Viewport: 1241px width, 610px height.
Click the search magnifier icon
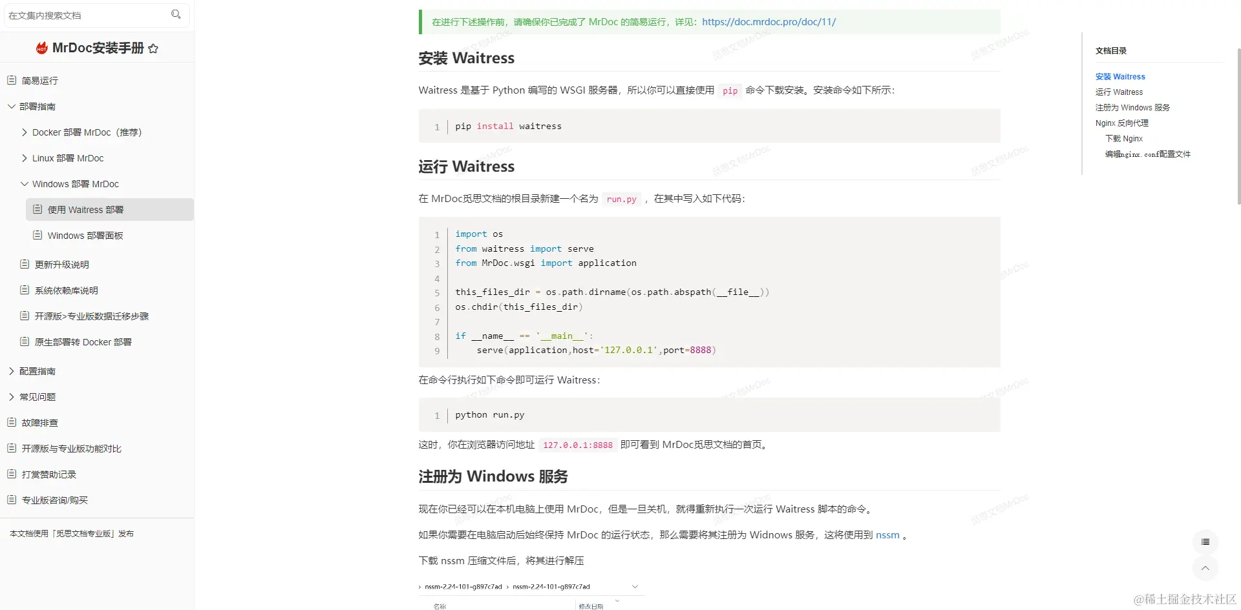(176, 14)
